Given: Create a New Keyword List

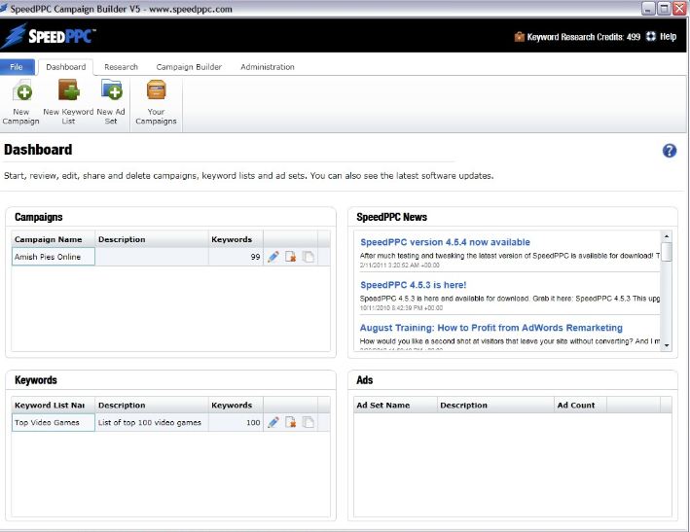Looking at the screenshot, I should [68, 101].
